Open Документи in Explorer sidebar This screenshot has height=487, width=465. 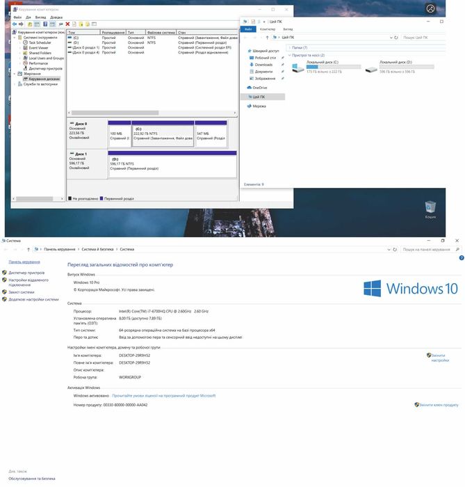point(261,72)
